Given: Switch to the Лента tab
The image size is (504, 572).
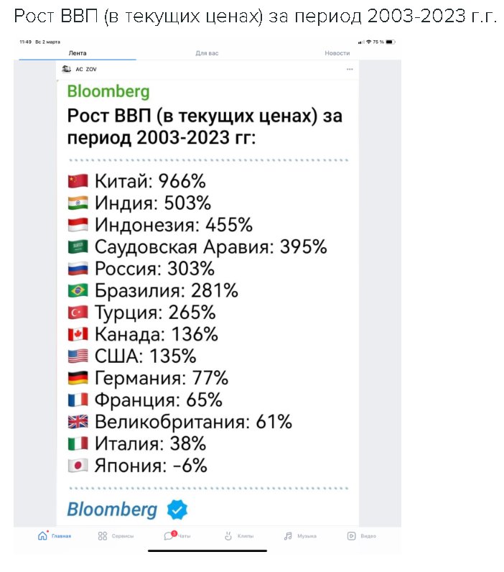Looking at the screenshot, I should pos(78,53).
